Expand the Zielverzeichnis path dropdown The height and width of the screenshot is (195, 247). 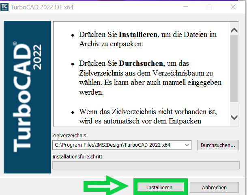click(x=187, y=145)
